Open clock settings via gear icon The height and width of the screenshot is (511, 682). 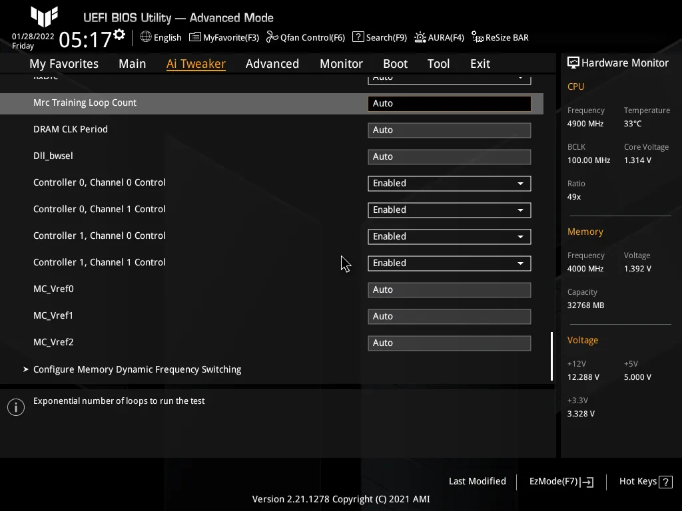[x=119, y=35]
